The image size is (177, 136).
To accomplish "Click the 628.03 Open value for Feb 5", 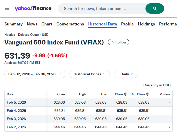I will [x=59, y=102].
